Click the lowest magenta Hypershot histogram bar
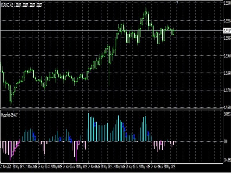Screen dimensions: 231x173 point(76,152)
